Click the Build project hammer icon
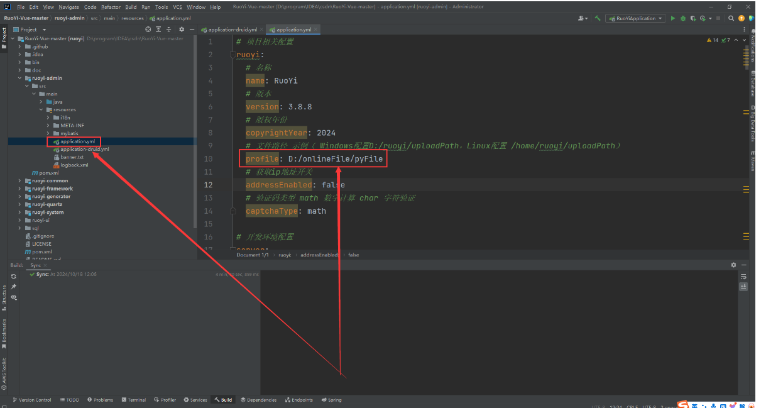This screenshot has height=408, width=761. (x=598, y=18)
